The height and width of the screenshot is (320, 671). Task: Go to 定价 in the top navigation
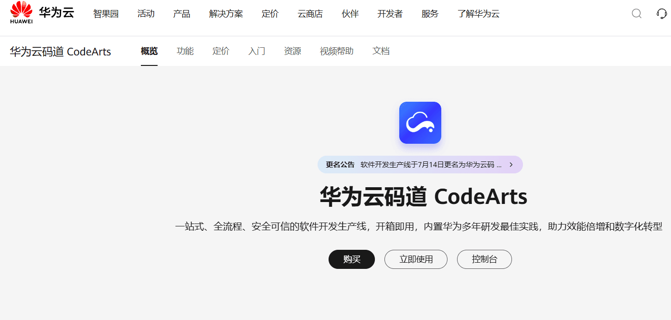(270, 14)
